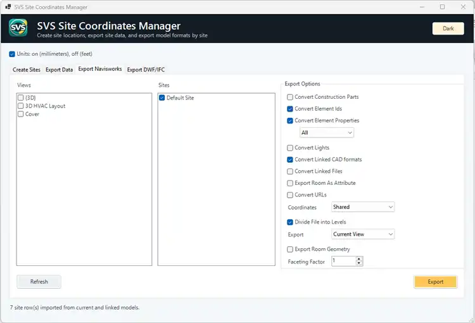475x323 pixels.
Task: Maximize the SVS Site Coordinates Manager window
Action: (442, 7)
